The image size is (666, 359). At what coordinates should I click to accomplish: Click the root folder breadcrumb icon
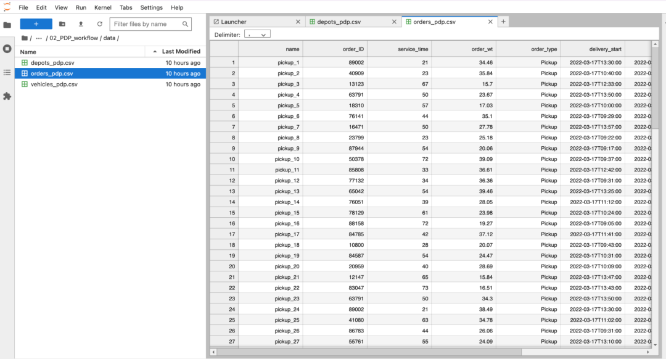click(x=24, y=38)
